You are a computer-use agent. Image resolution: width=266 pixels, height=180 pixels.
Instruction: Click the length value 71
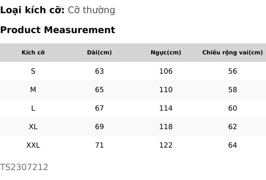click(99, 145)
